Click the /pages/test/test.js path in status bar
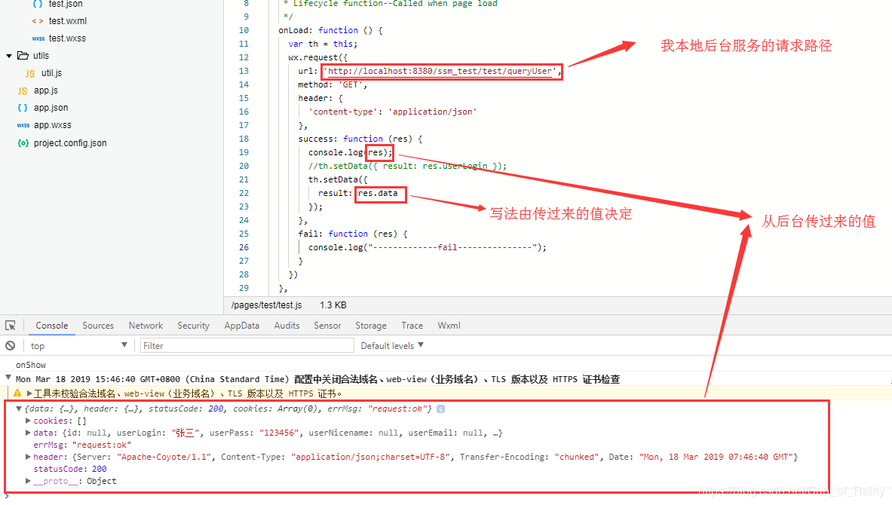Viewport: 892px width, 505px height. point(266,305)
